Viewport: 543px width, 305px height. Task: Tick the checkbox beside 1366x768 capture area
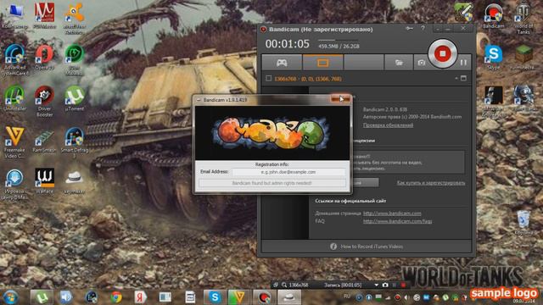pos(268,79)
